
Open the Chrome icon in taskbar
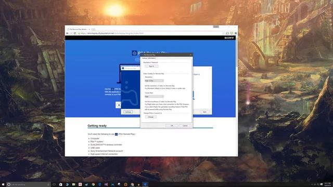pyautogui.click(x=93, y=184)
